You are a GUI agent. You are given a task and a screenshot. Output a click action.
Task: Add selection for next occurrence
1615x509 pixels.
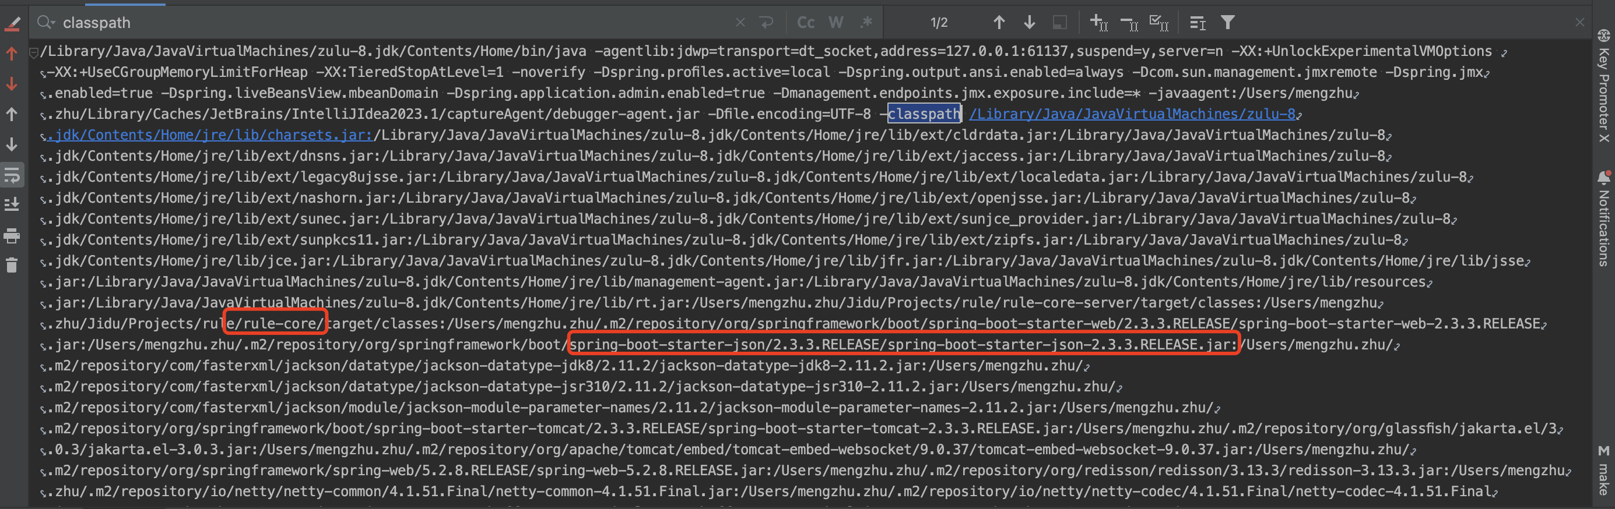coord(1098,23)
